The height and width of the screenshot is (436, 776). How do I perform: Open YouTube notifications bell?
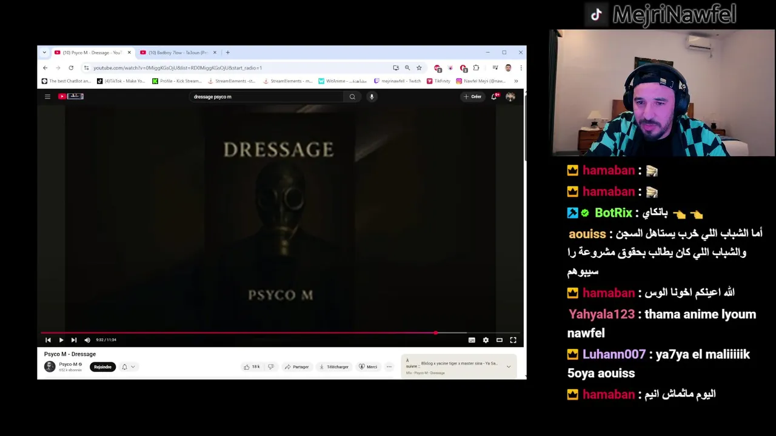pos(495,96)
